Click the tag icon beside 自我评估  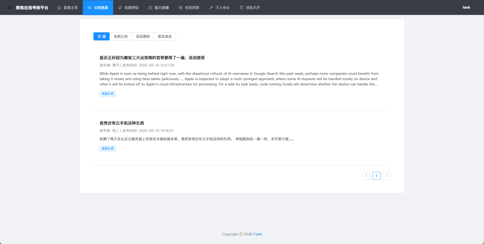pyautogui.click(x=120, y=8)
